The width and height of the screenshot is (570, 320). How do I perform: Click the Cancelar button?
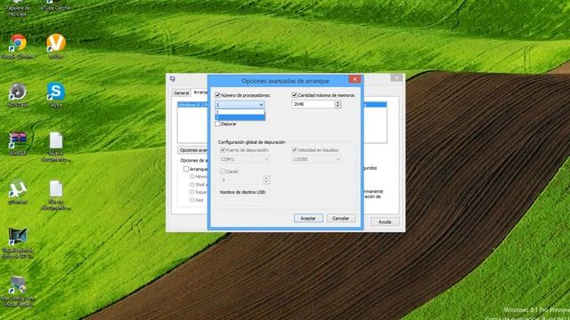coord(340,218)
